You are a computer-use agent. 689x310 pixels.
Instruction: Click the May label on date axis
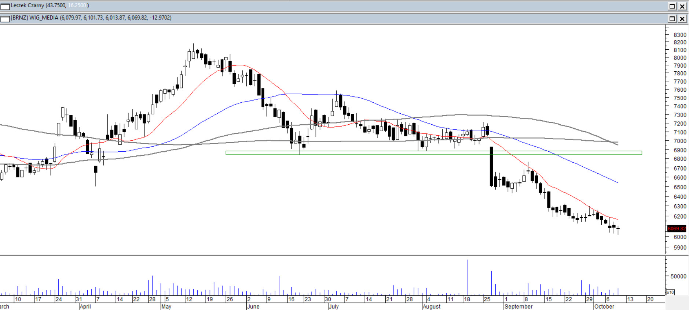(x=166, y=306)
